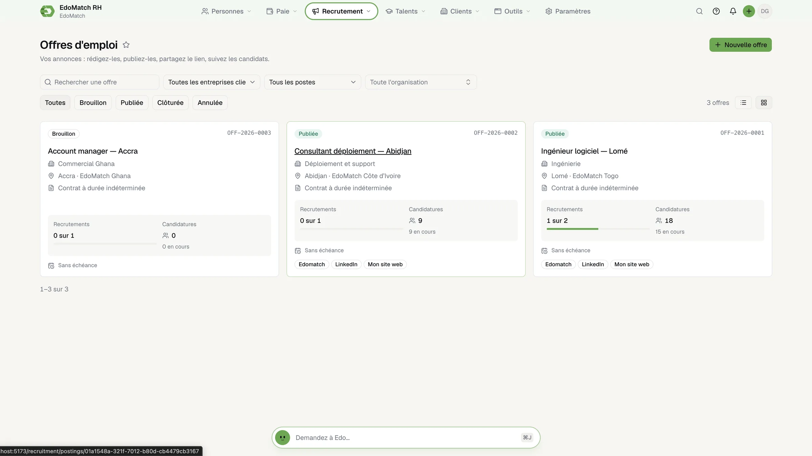Click the green plus quick-create icon
The width and height of the screenshot is (812, 456).
point(749,11)
